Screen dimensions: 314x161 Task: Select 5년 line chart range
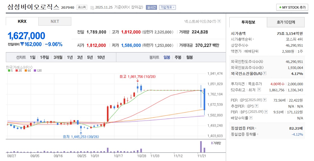coord(90,57)
